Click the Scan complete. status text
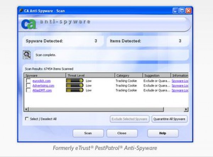This screenshot has width=213, height=157. coord(46,55)
